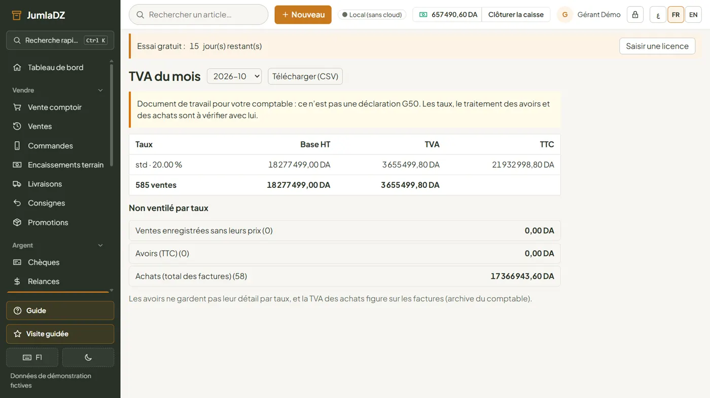Open Vente comptoir cart icon
The width and height of the screenshot is (710, 398).
pos(17,107)
